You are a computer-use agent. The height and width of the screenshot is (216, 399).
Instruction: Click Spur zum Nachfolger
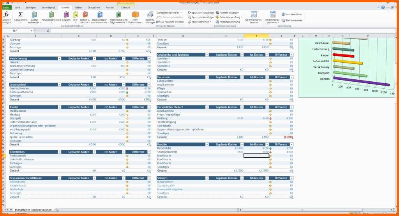coord(201,17)
